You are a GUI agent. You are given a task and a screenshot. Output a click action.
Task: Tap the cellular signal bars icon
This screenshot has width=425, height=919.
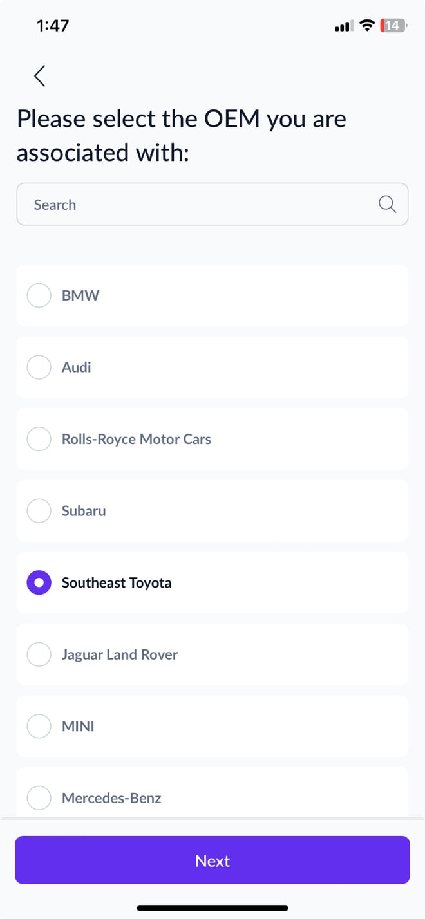343,26
